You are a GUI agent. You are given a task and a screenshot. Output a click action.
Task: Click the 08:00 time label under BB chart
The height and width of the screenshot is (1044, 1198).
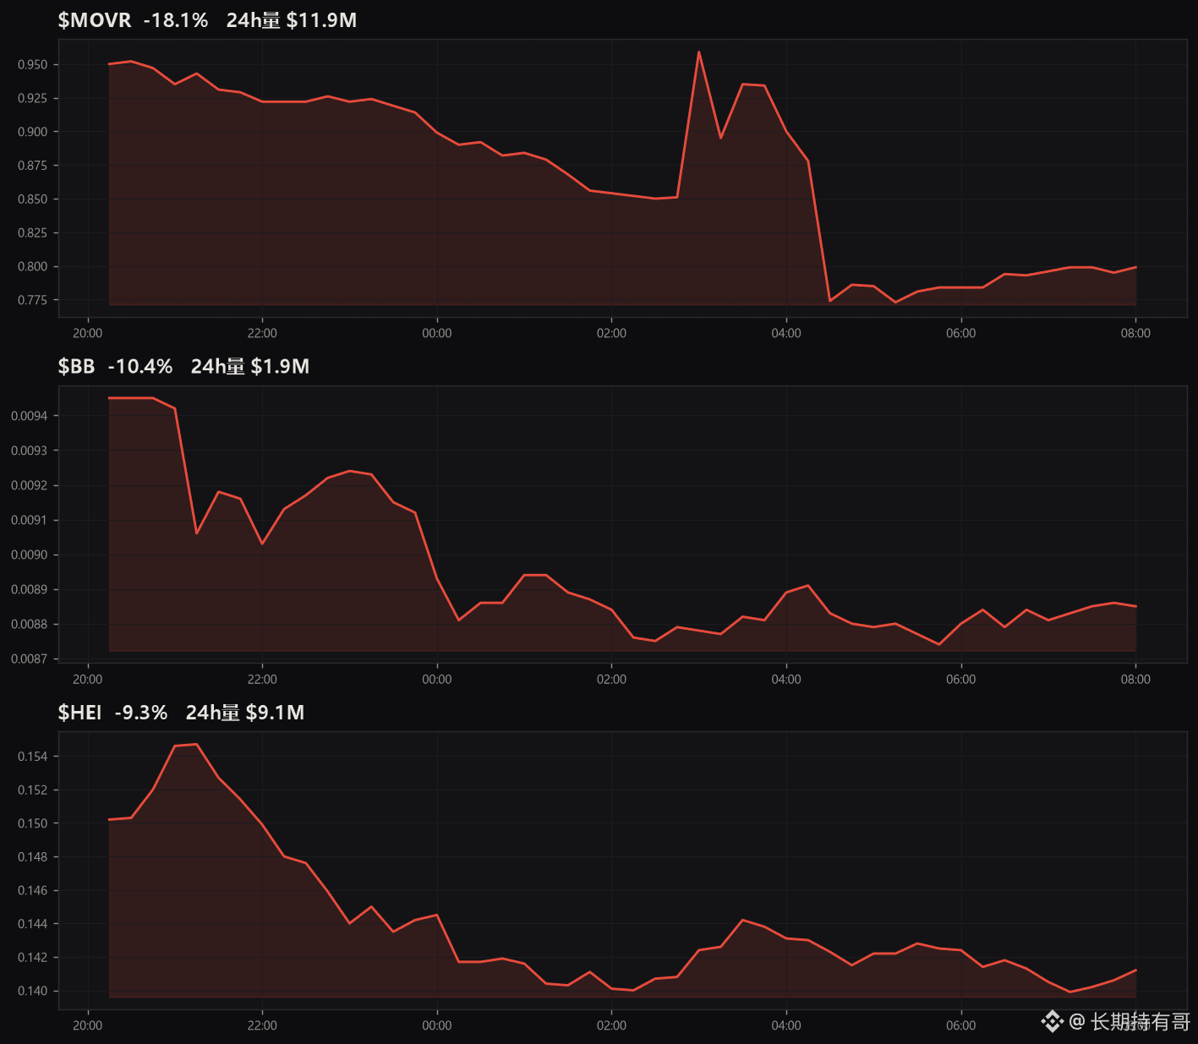pos(1135,680)
